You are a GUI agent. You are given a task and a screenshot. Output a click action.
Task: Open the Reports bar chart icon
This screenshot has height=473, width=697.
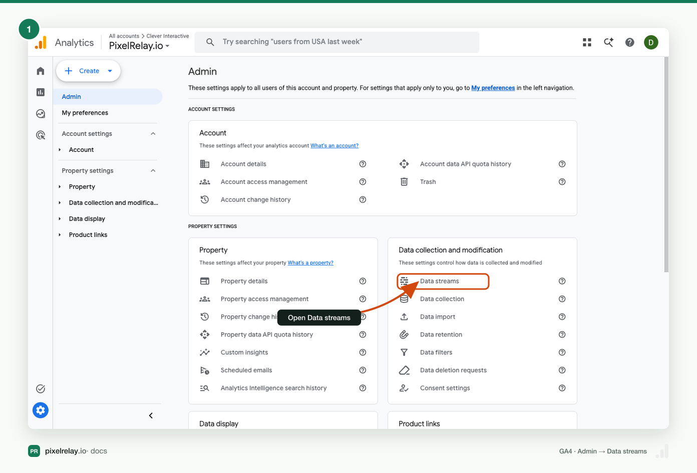click(41, 92)
